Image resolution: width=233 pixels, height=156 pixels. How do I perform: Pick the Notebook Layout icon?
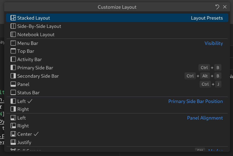(13, 34)
